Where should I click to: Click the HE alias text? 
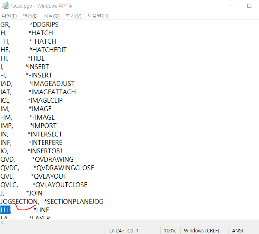(4, 50)
